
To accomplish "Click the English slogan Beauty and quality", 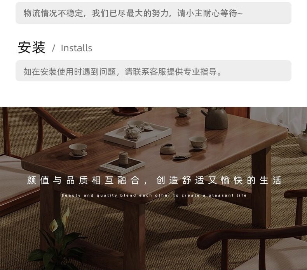I will tap(154, 195).
